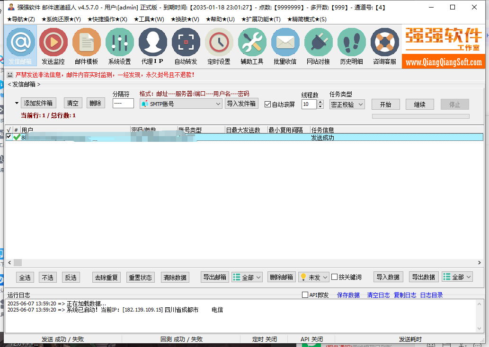
Task: Click the 开始 start button
Action: (x=385, y=104)
